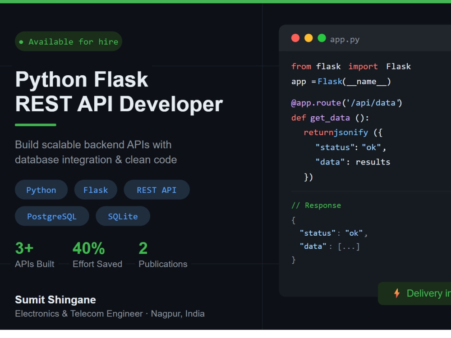This screenshot has height=338, width=451.
Task: Click the '// Response' comment
Action: coord(316,206)
